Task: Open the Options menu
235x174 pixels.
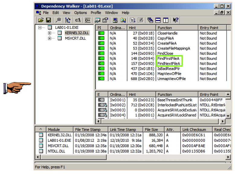Action: pyautogui.click(x=80, y=13)
